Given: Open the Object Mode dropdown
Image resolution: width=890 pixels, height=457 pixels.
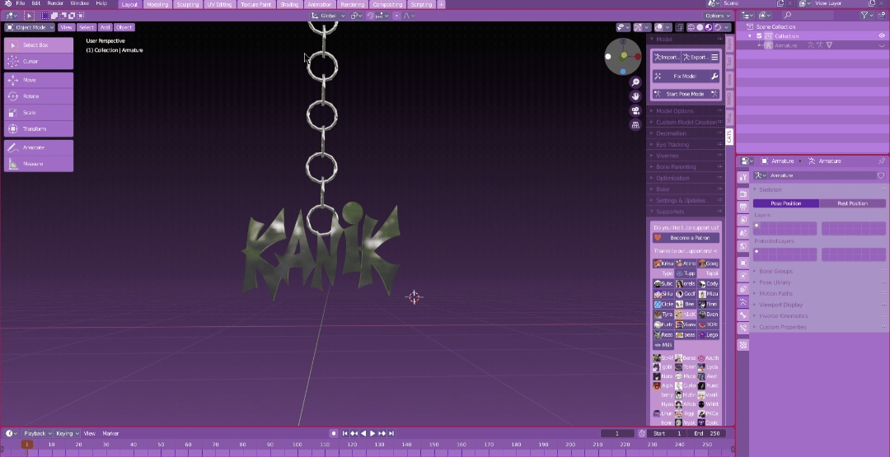Looking at the screenshot, I should (x=30, y=27).
